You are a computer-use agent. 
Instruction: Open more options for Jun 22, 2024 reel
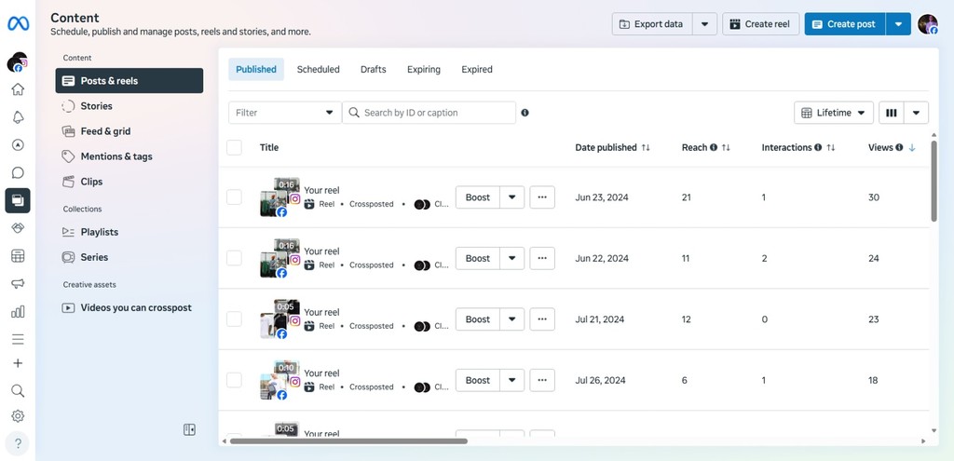tap(542, 258)
